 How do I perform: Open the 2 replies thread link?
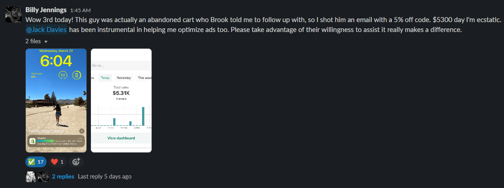click(x=63, y=176)
